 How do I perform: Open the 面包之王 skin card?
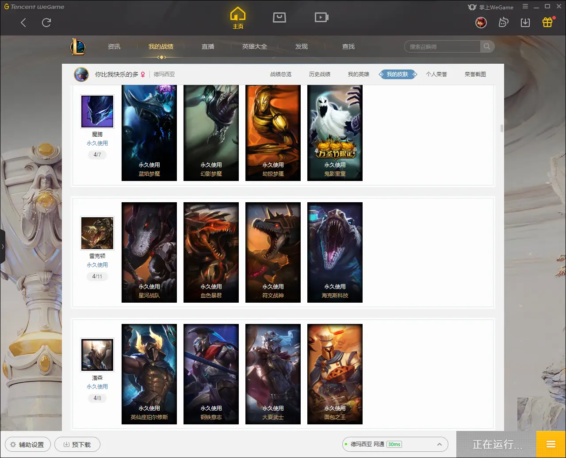point(335,374)
